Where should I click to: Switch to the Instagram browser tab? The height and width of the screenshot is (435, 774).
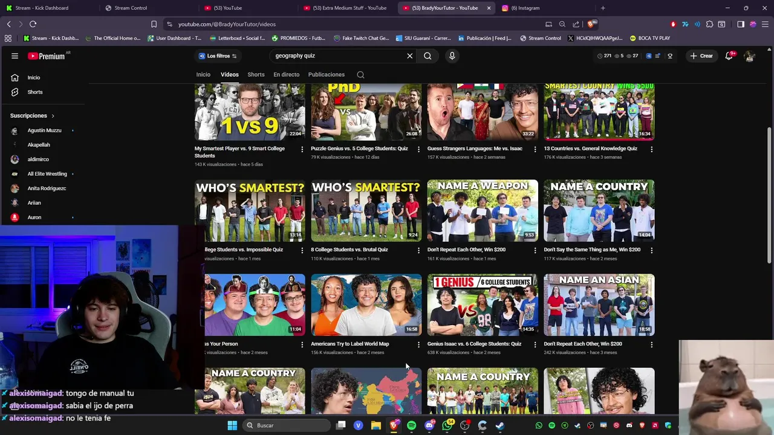click(x=525, y=8)
